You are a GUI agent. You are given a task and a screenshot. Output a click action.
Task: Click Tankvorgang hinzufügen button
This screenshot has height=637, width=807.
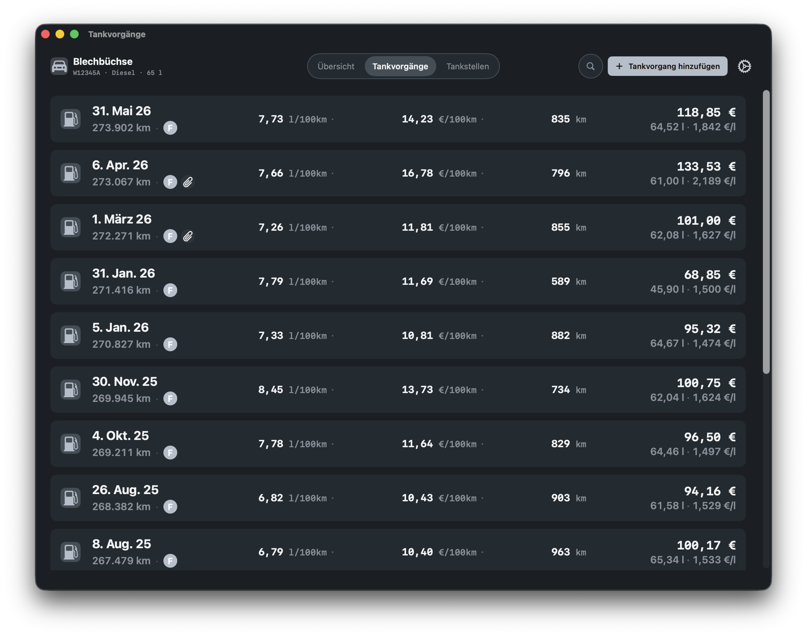[668, 66]
